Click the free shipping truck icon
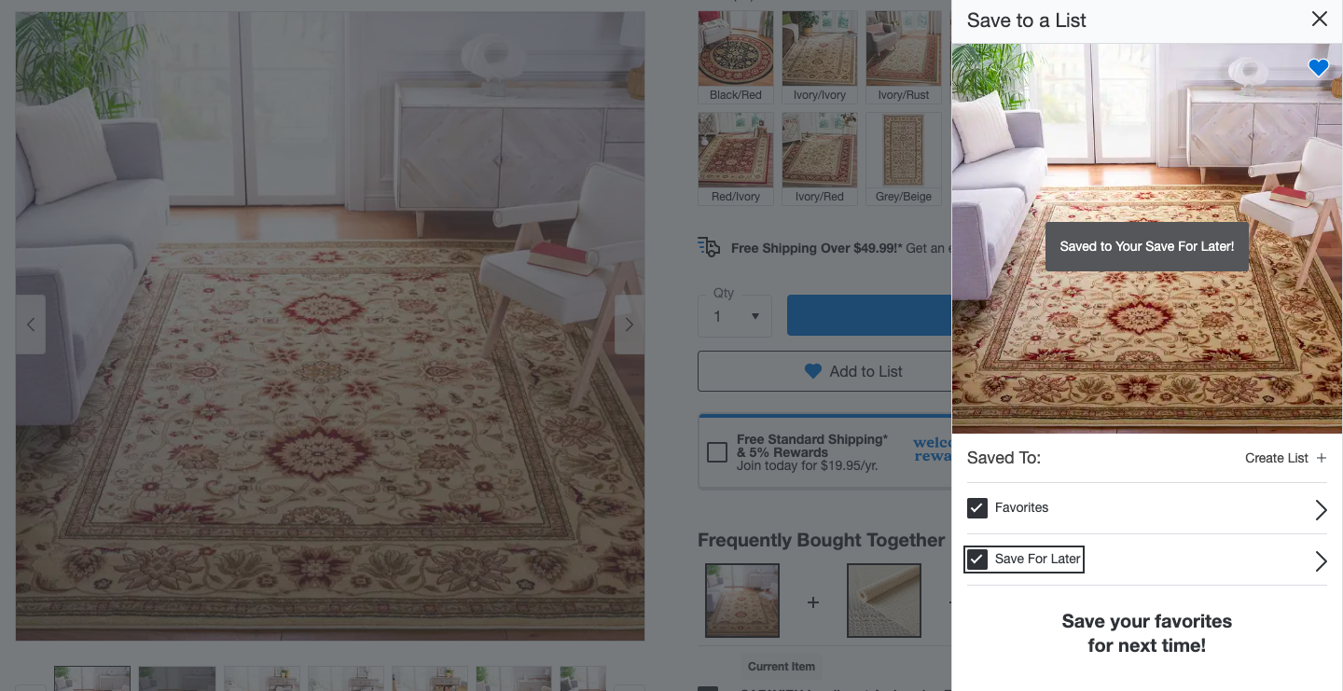1343x691 pixels. pyautogui.click(x=709, y=247)
